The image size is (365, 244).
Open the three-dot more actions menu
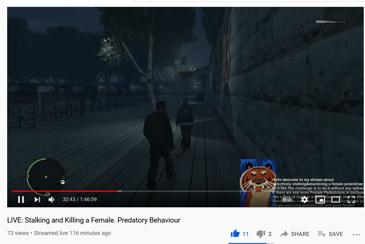356,234
